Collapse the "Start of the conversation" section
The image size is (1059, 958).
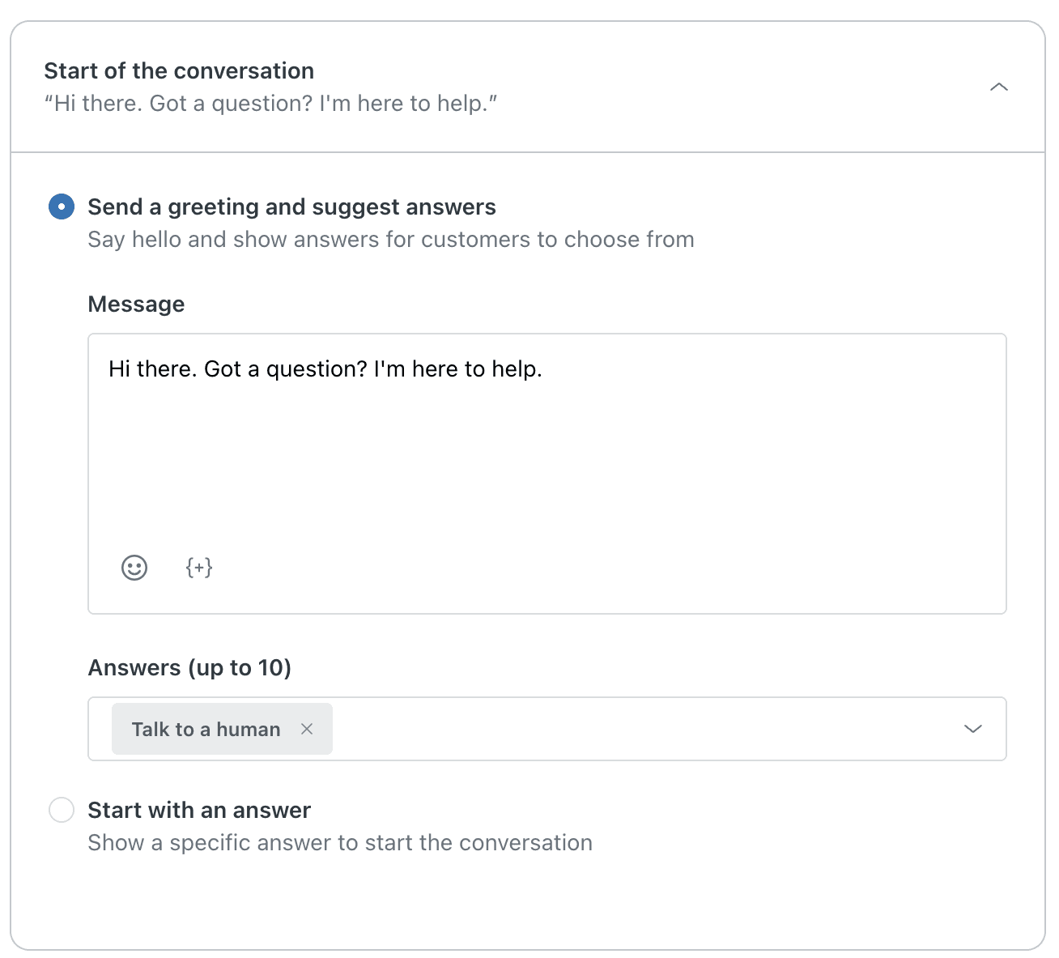(x=999, y=87)
